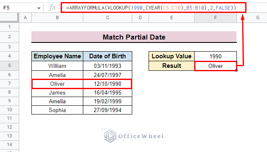
Task: Click the 'Match Partial Date' title cell
Action: pos(134,37)
